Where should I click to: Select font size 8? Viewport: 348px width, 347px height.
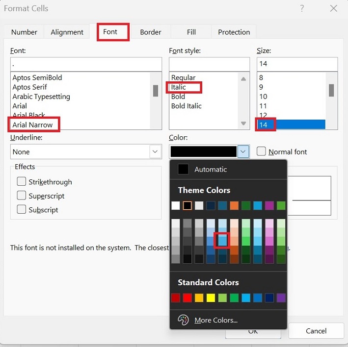pyautogui.click(x=261, y=77)
